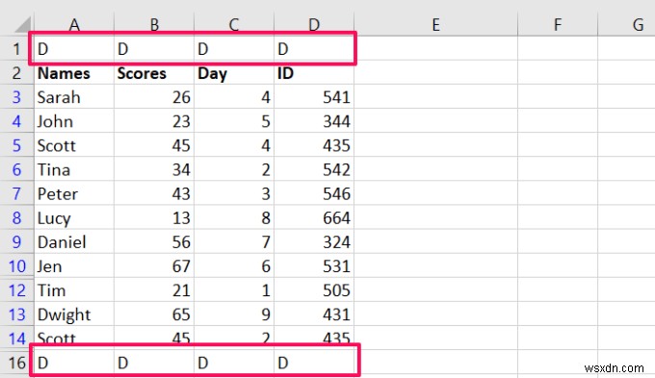The height and width of the screenshot is (378, 655).
Task: Select column B header
Action: click(154, 24)
